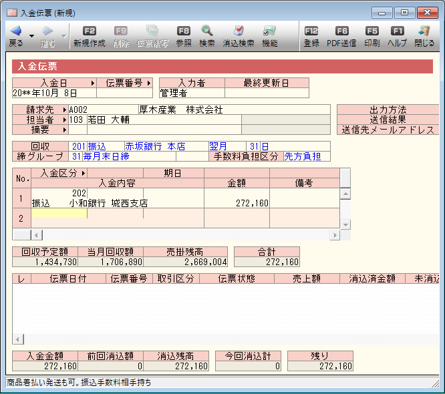The image size is (445, 394).
Task: Expand the 入金日 date selector
Action: 91,83
